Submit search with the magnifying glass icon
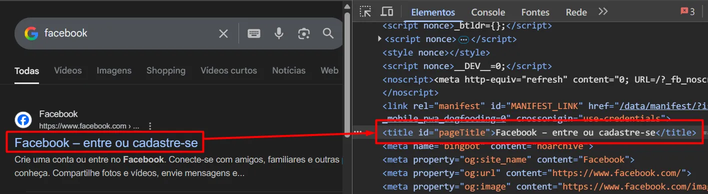Image resolution: width=708 pixels, height=194 pixels. [x=328, y=33]
